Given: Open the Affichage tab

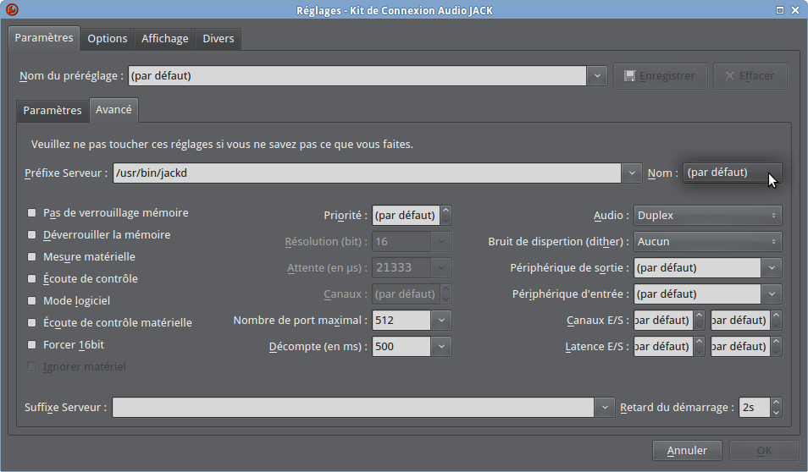Looking at the screenshot, I should pos(165,39).
